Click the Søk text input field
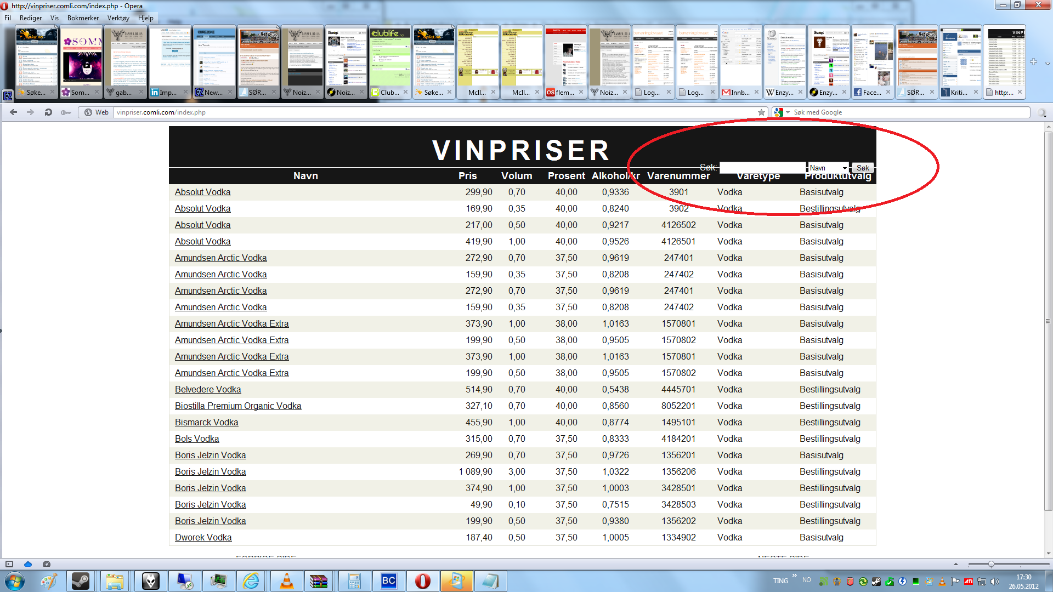 (762, 168)
